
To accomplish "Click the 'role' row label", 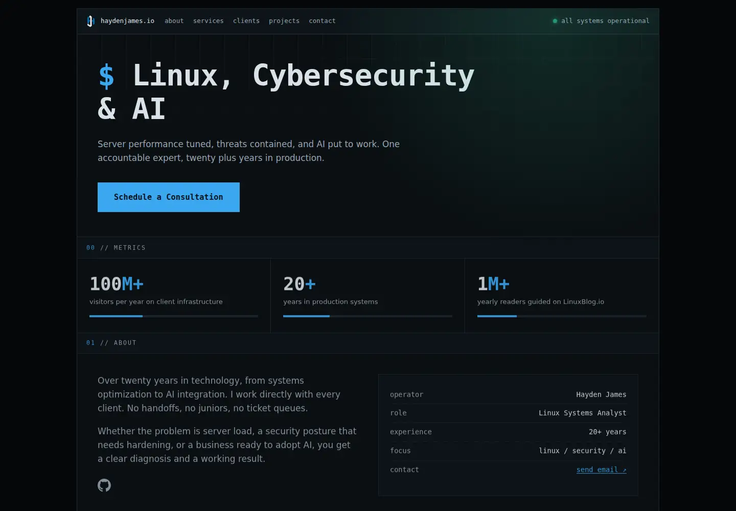I will [398, 413].
